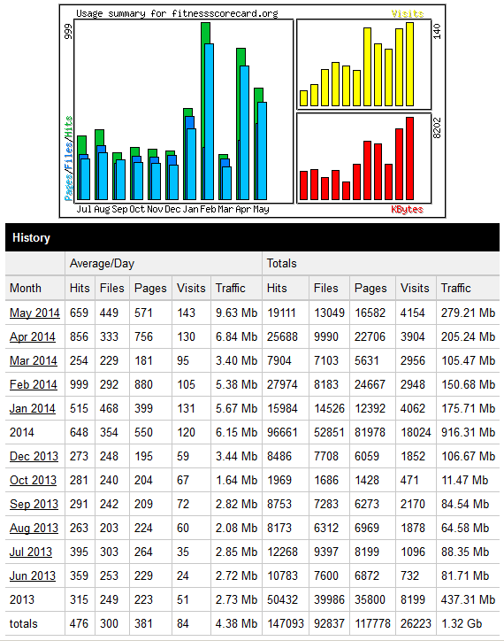Open the Jul 2013 month link
Screen dimensions: 504x641
pos(31,552)
